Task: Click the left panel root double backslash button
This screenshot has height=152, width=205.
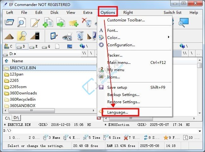Action: 84,53
